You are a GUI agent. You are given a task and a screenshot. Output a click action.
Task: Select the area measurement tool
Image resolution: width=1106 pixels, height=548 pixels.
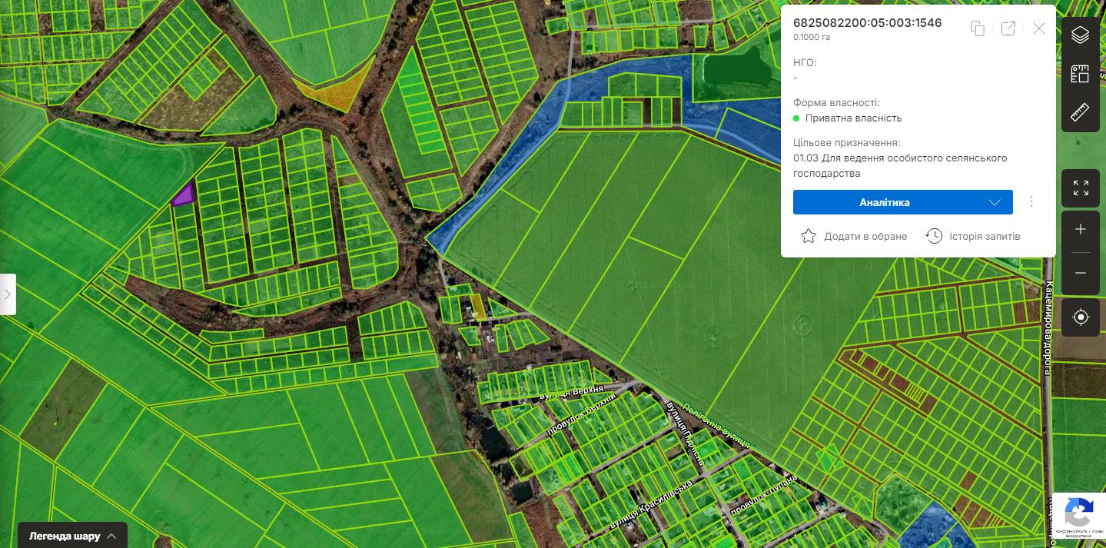[1080, 74]
